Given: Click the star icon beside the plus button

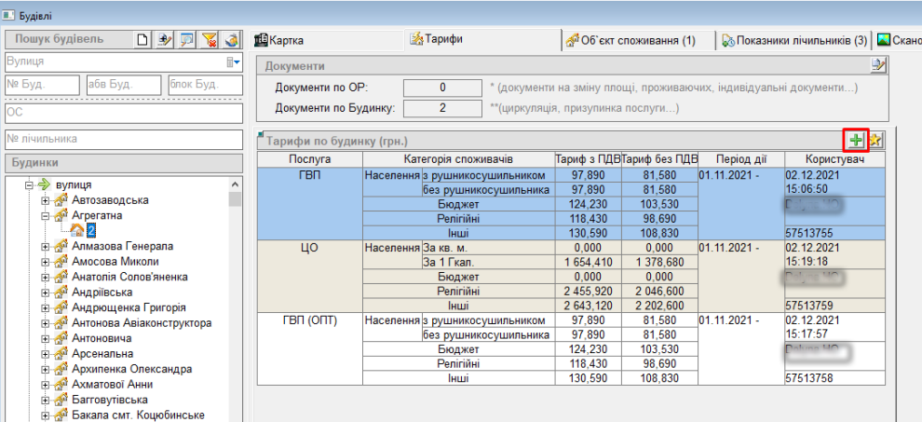Looking at the screenshot, I should pyautogui.click(x=876, y=141).
